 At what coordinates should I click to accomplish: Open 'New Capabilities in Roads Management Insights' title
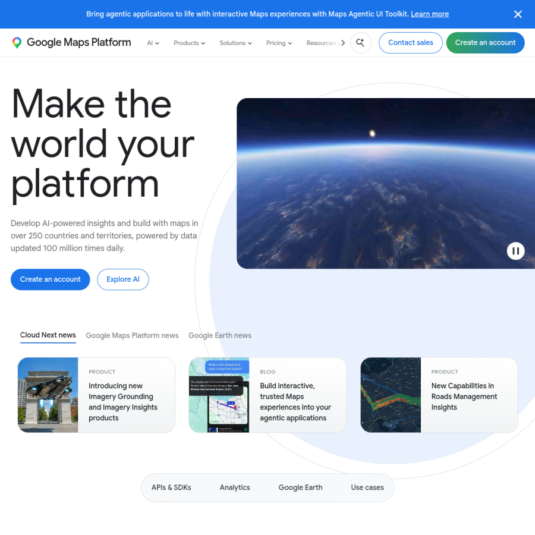[x=464, y=396]
